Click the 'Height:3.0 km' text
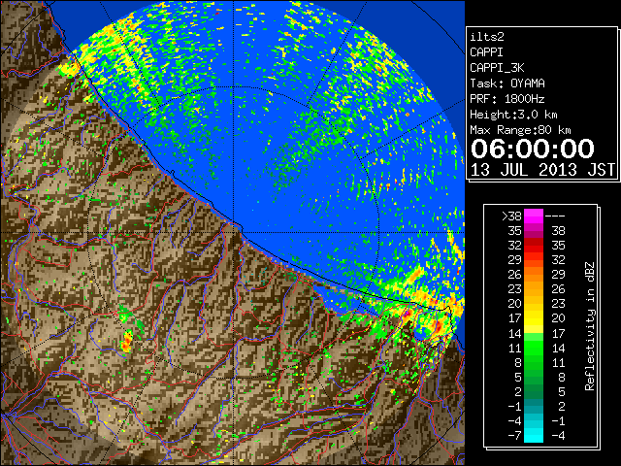Screen dimensions: 621x466 [x=513, y=115]
